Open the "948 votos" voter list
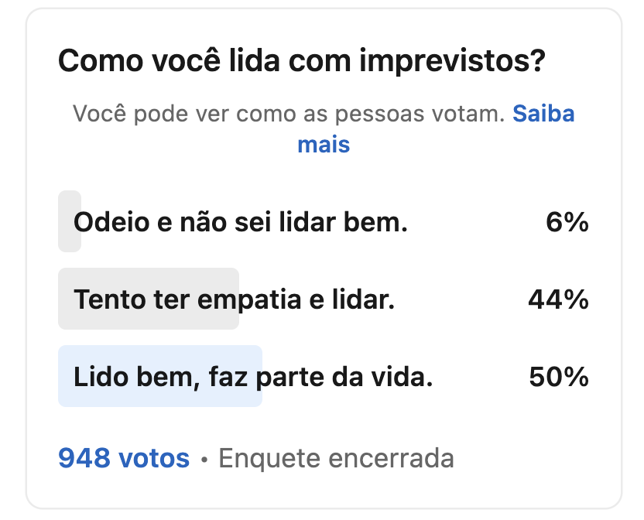The width and height of the screenshot is (644, 520). coord(124,458)
